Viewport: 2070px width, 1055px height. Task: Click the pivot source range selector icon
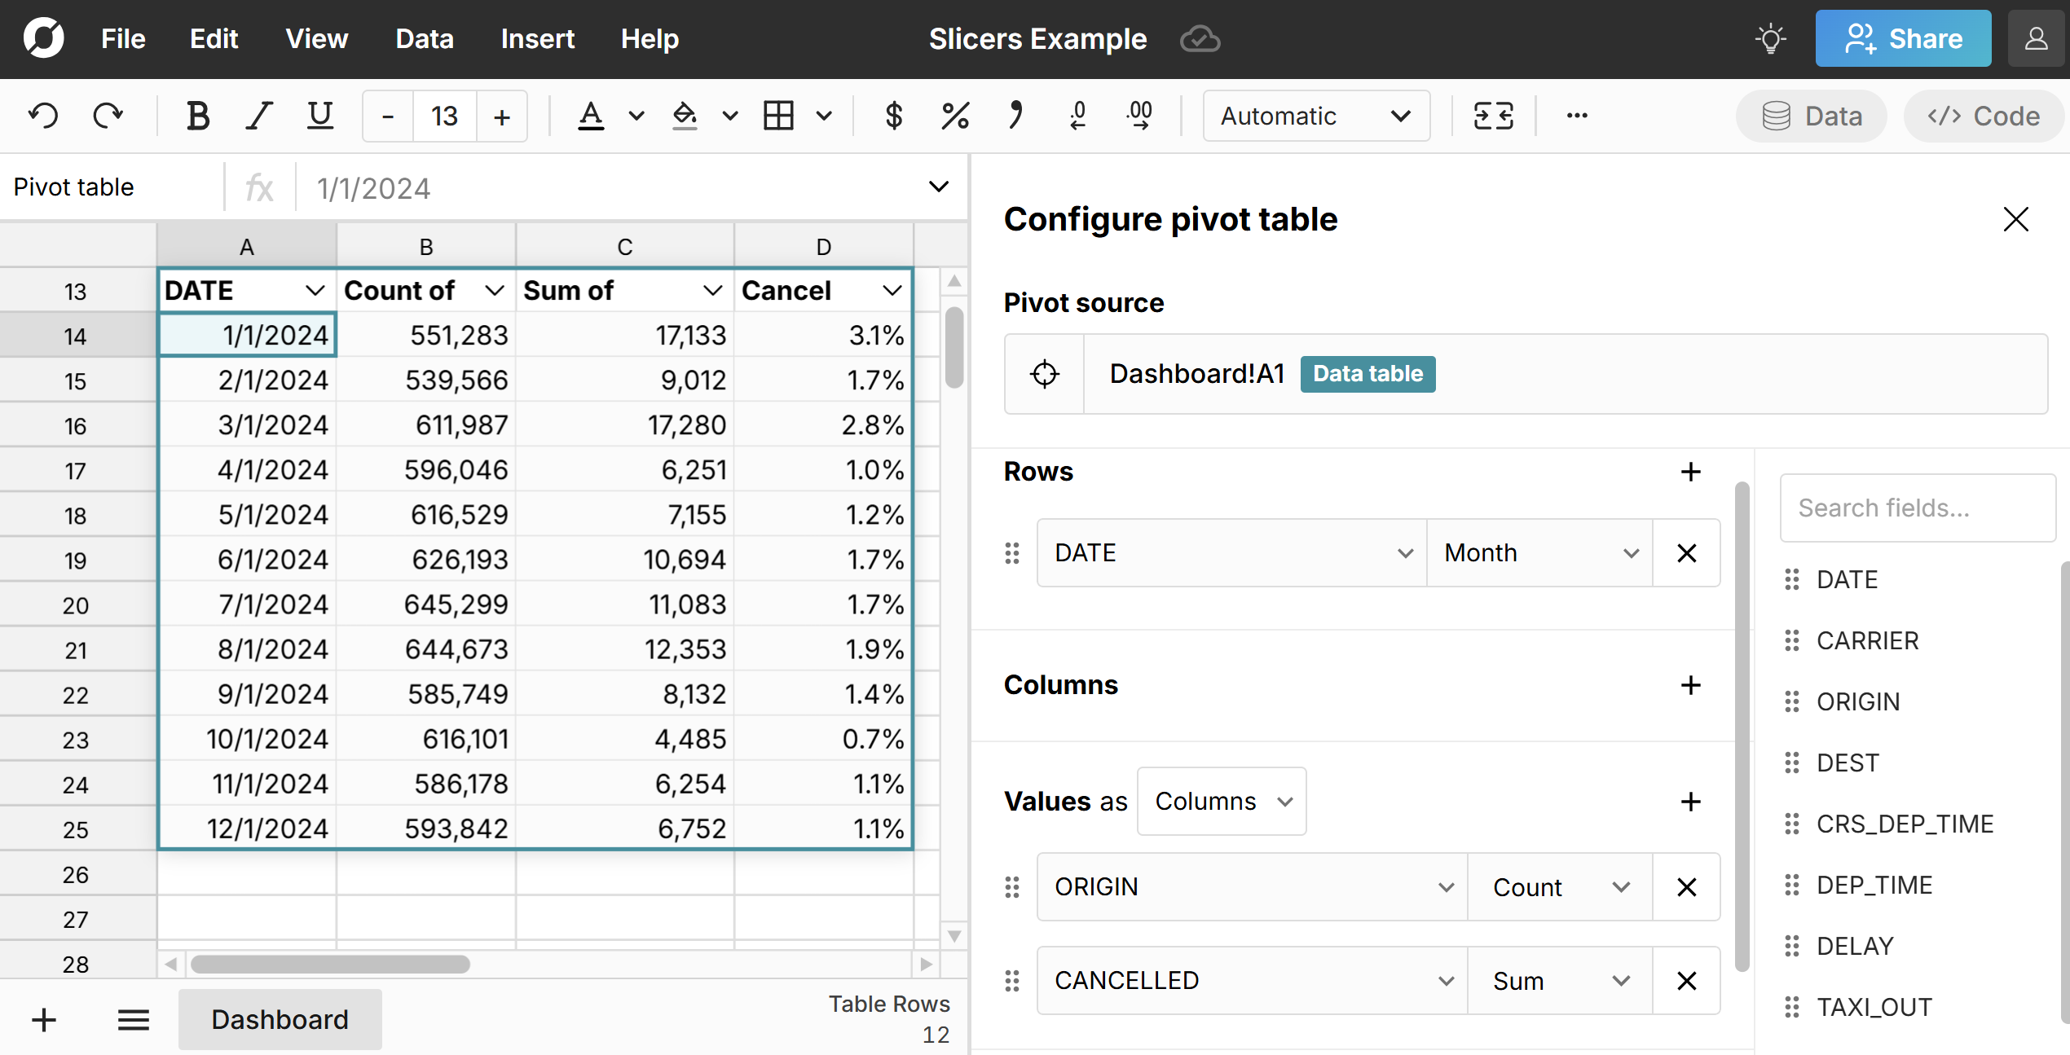(x=1044, y=374)
